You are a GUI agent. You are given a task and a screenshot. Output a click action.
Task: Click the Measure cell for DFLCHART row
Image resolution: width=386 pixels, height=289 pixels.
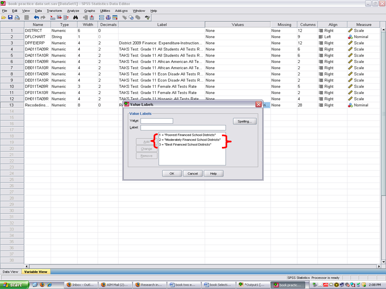coord(363,37)
